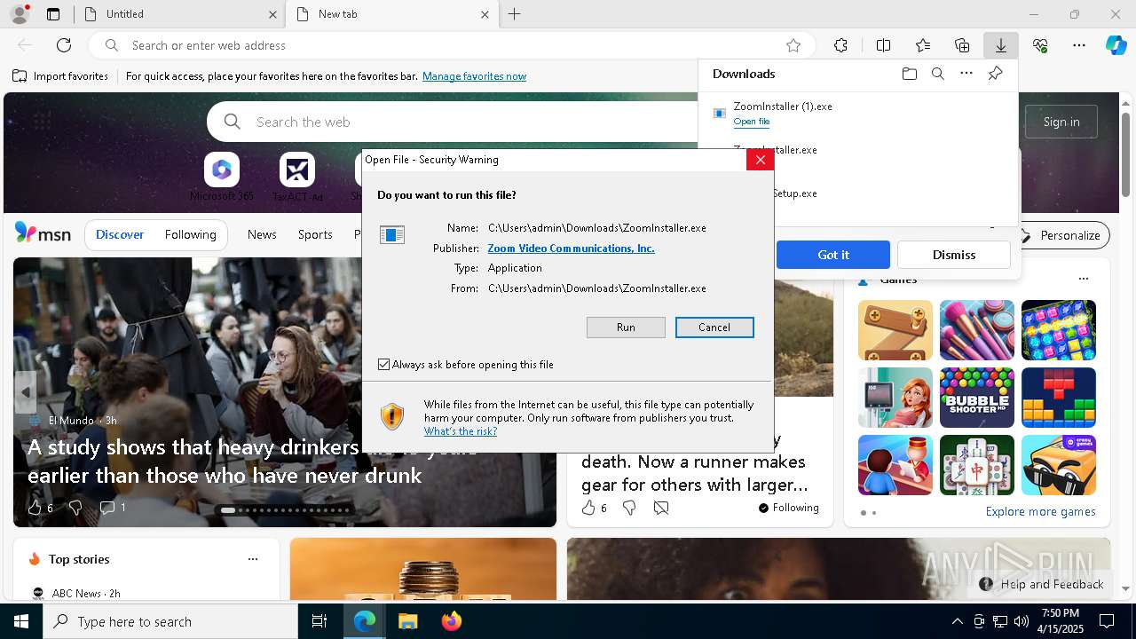1136x639 pixels.
Task: Open tab actions menu icon
Action: point(53,14)
